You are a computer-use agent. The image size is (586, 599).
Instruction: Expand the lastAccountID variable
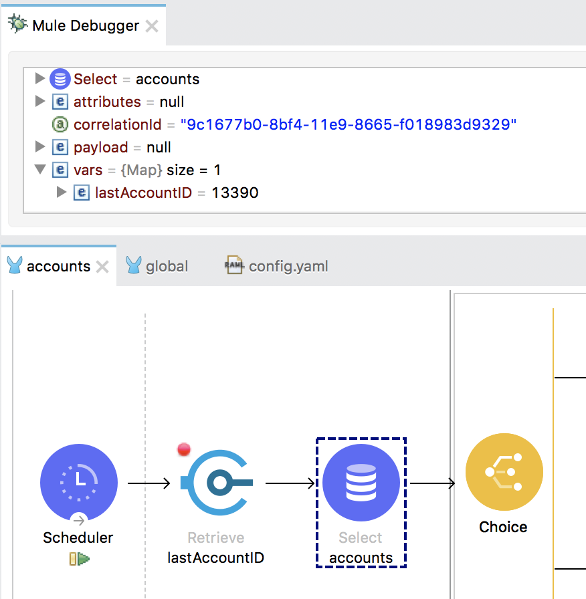[61, 192]
